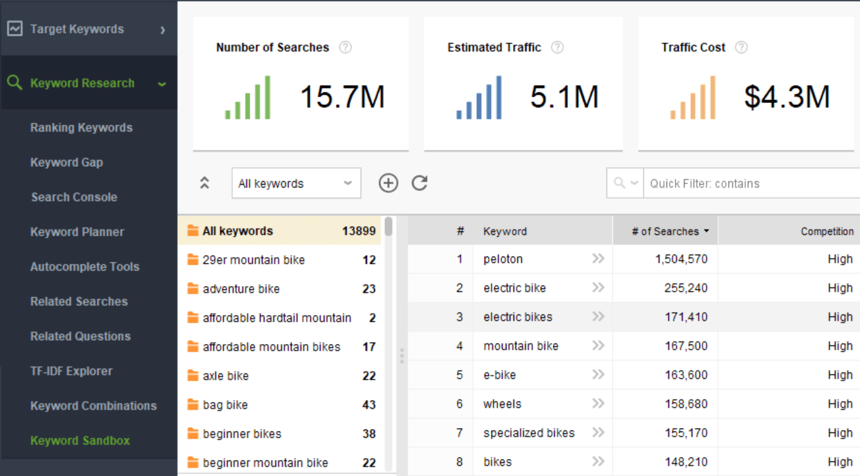Click the 158,680 searches cell
This screenshot has width=860, height=476.
tap(665, 404)
